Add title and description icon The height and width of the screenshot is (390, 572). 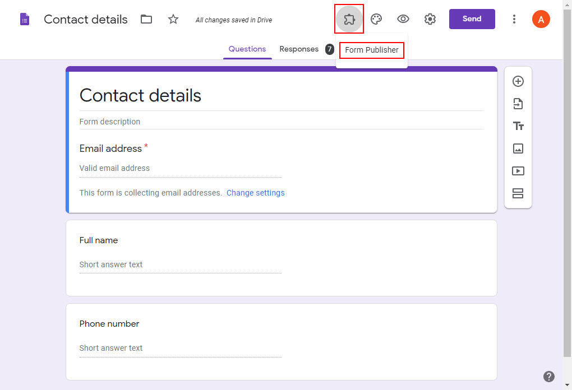pyautogui.click(x=518, y=126)
